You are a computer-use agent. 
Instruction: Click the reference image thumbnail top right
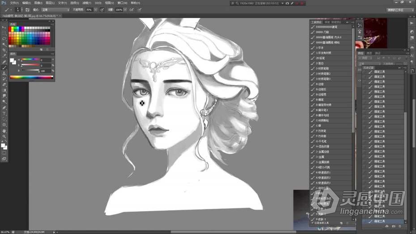click(x=375, y=33)
